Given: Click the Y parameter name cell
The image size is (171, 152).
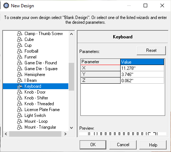Looking at the screenshot, I should (100, 74).
